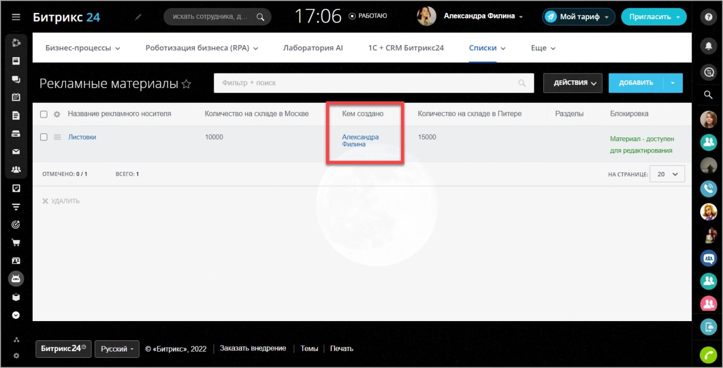Screen dimensions: 723x368
Task: Open the hamburger main menu
Action: pos(16,17)
